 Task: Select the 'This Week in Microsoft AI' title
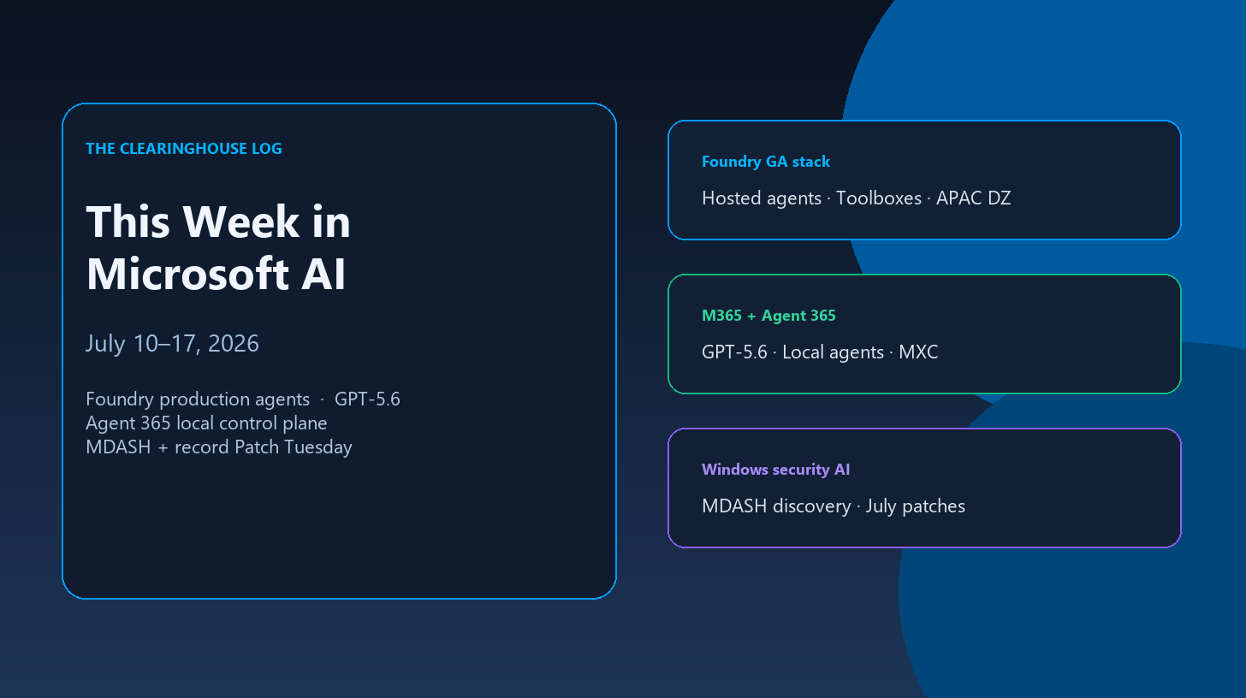pyautogui.click(x=218, y=248)
